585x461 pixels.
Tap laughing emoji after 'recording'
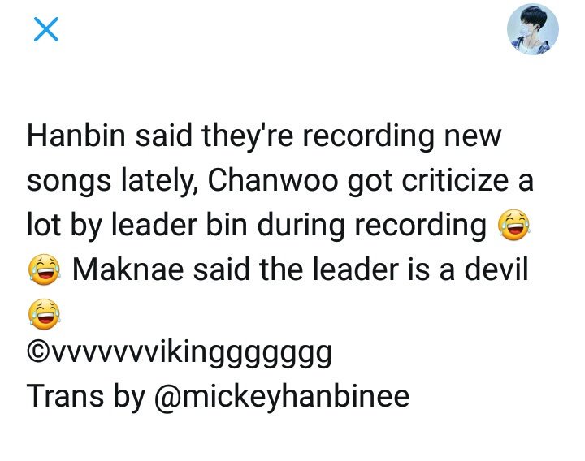513,225
